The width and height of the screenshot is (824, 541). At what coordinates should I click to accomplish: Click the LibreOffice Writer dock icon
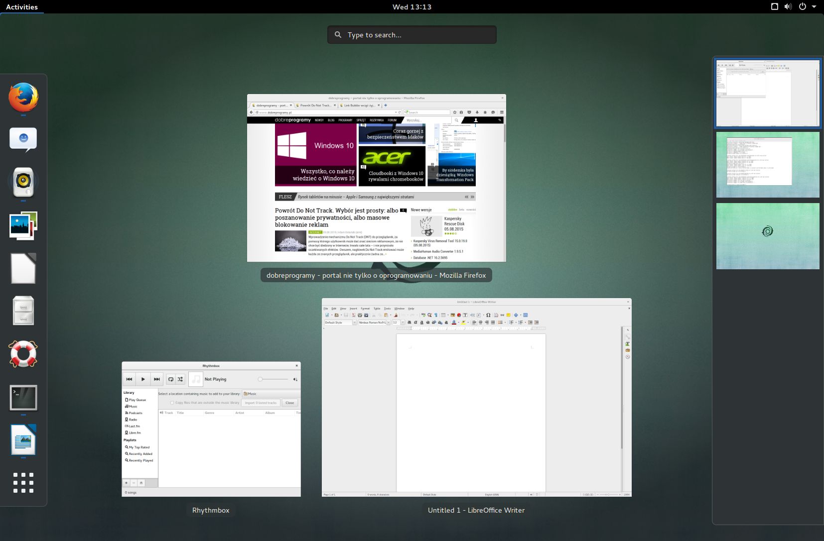[23, 440]
